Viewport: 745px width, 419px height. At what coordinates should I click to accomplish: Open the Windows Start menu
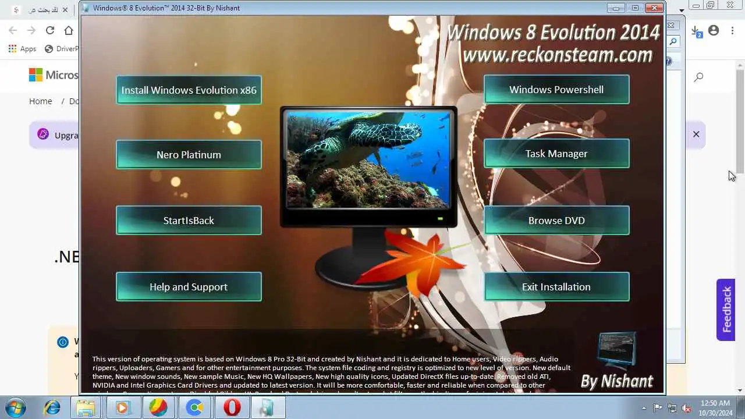click(16, 407)
